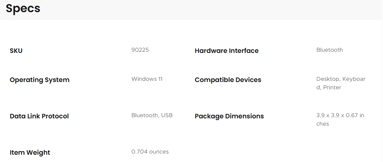Click the Data Link Protocol label
Image resolution: width=383 pixels, height=162 pixels.
point(39,116)
